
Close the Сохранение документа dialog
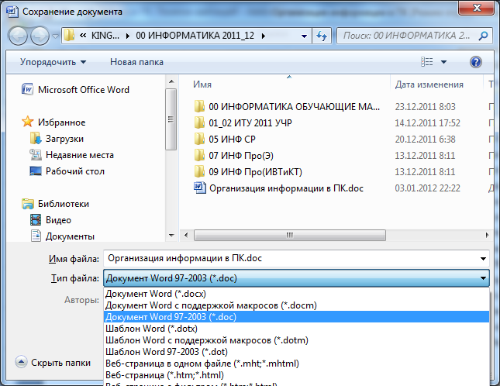point(477,8)
